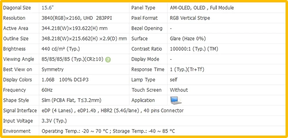
Task: Click the 3.3V input voltage value
Action: 54,121
